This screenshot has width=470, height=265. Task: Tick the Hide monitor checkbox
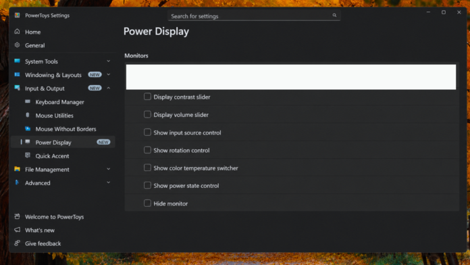point(147,203)
